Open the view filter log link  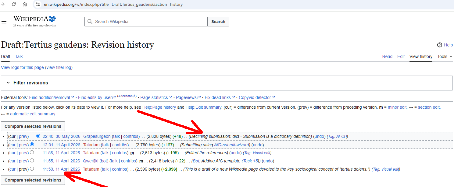[59, 67]
